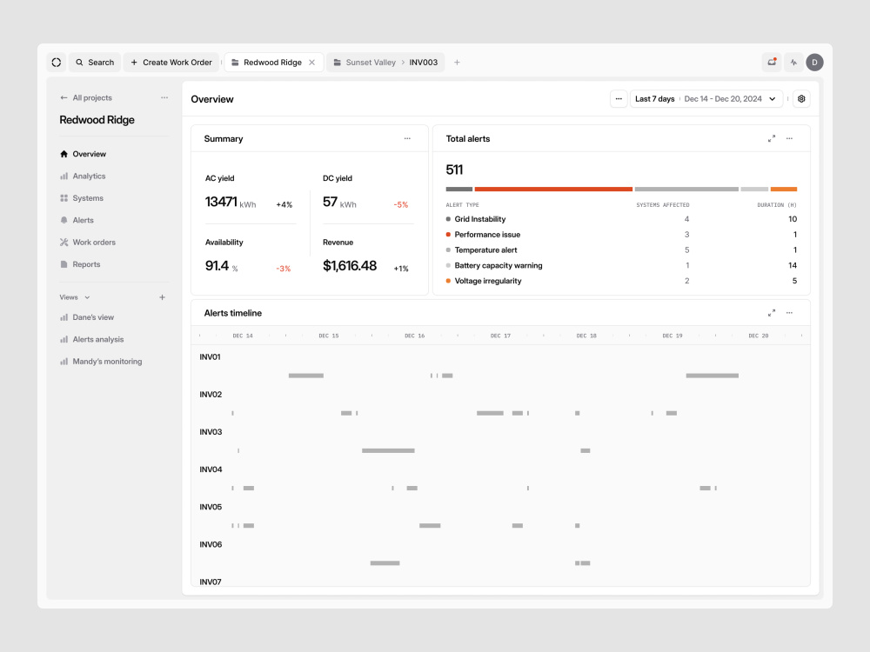
Task: Click the Analytics bar chart icon
Action: click(x=64, y=176)
